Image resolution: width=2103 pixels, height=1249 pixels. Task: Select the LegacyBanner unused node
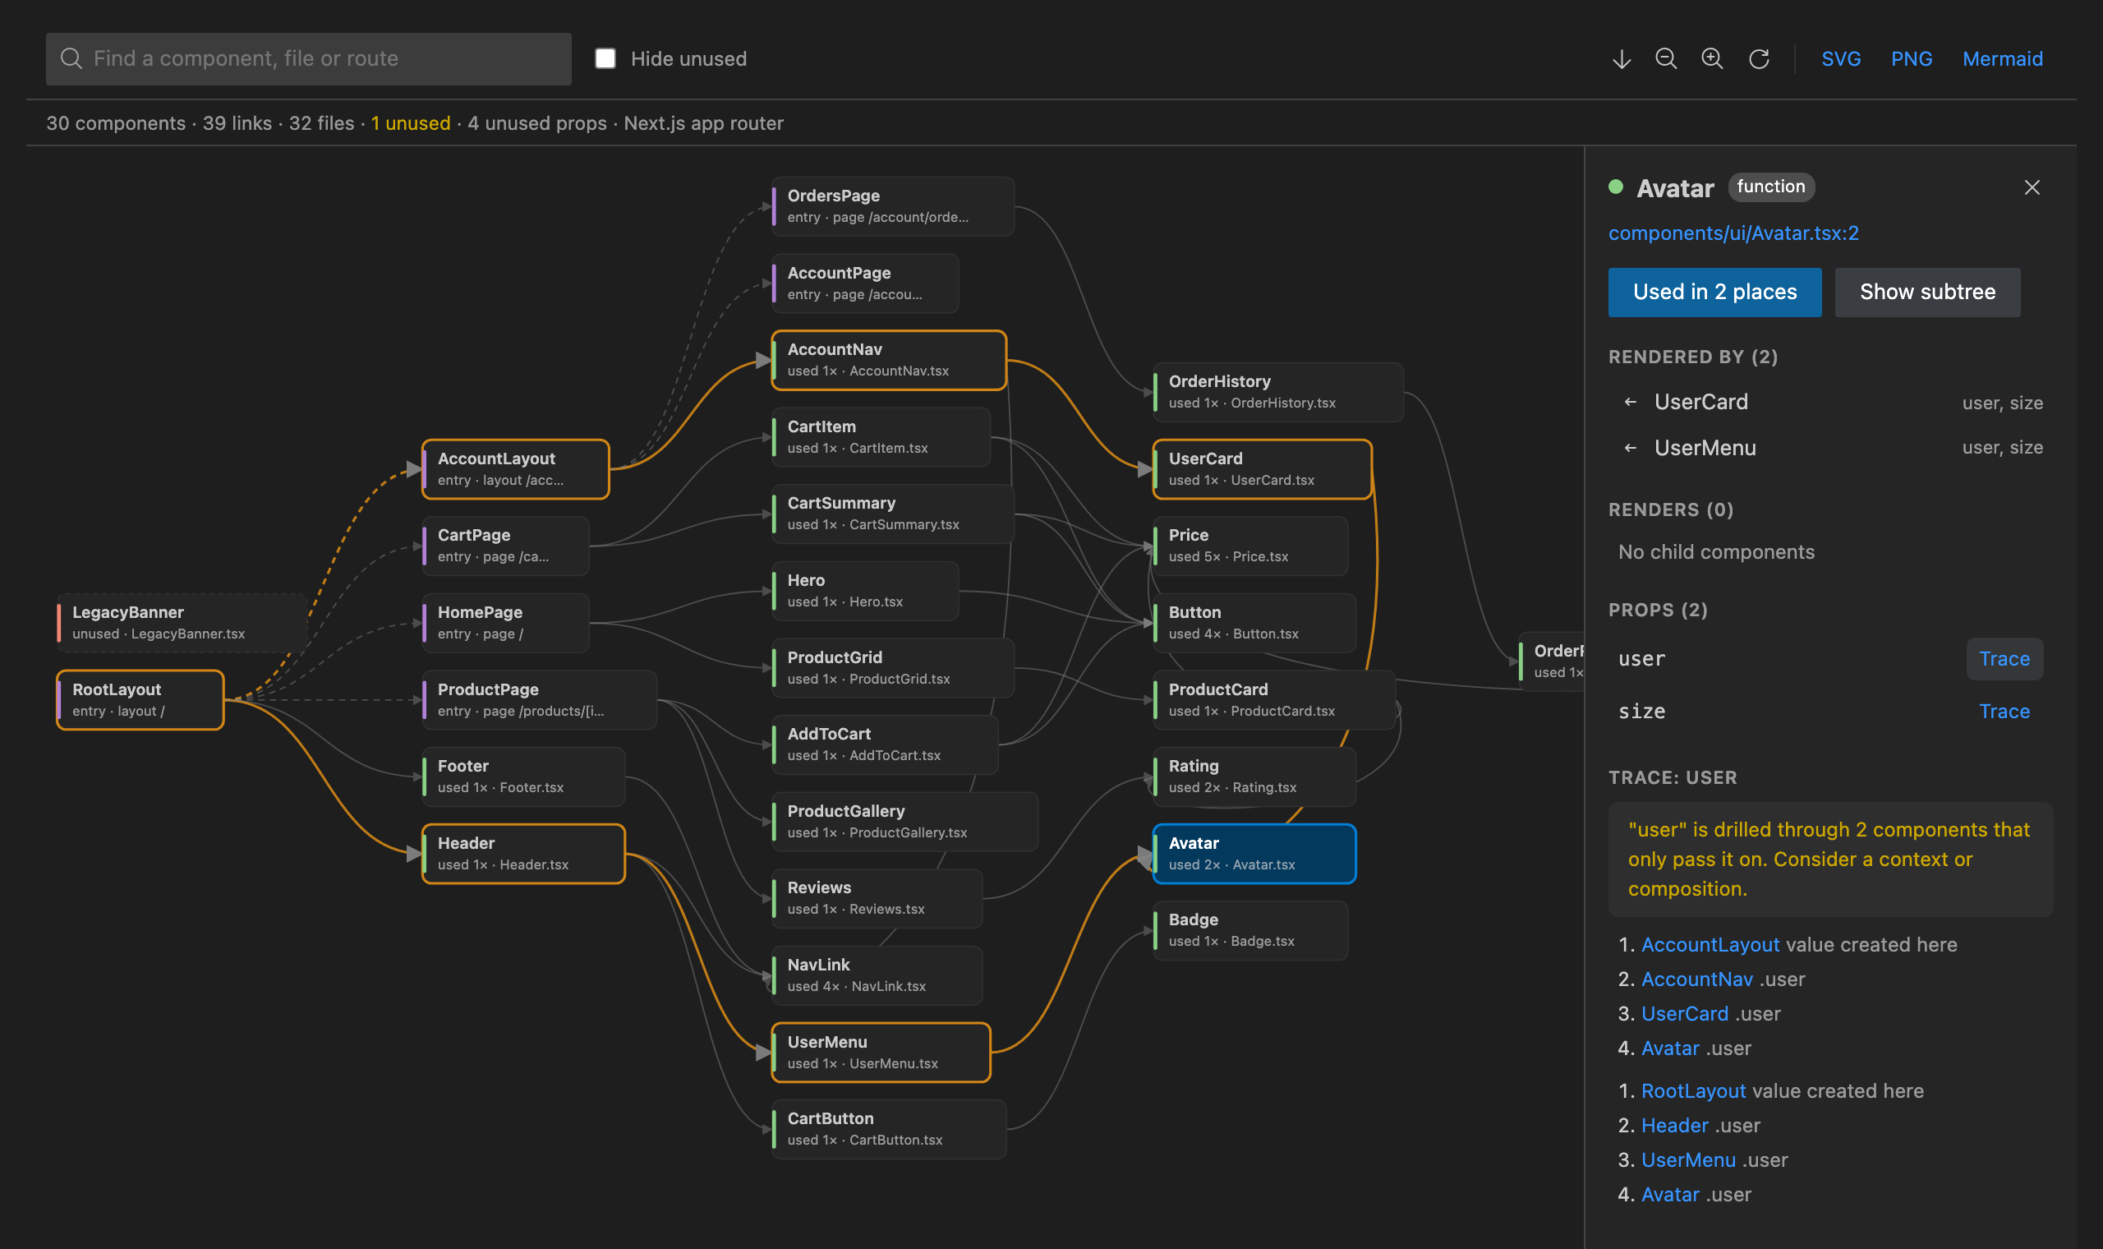pos(182,623)
